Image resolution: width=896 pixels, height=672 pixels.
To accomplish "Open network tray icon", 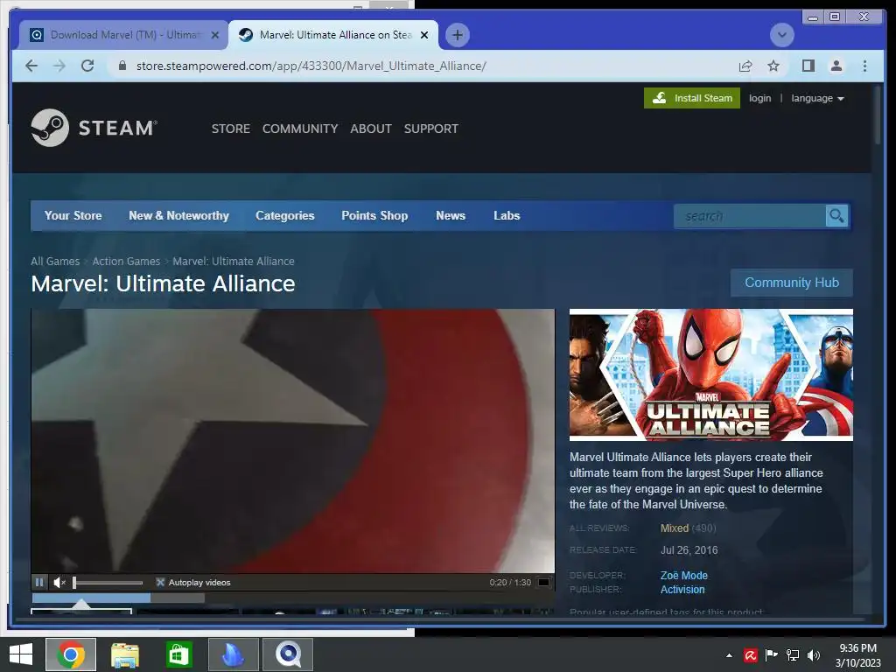I will click(793, 655).
